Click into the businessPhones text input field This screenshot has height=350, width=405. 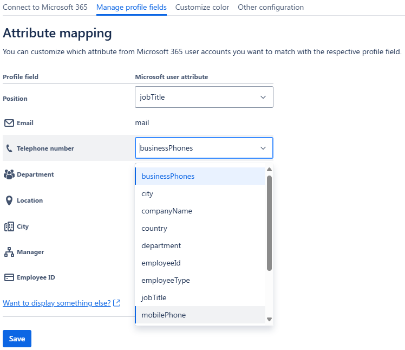pos(195,148)
